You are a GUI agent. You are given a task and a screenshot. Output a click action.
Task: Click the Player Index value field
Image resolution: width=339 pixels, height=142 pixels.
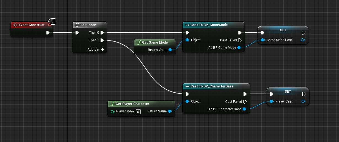(138, 112)
